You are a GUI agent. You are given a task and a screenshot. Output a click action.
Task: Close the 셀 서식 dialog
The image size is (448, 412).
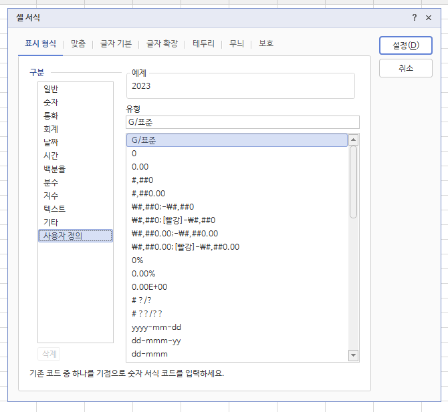click(x=429, y=17)
